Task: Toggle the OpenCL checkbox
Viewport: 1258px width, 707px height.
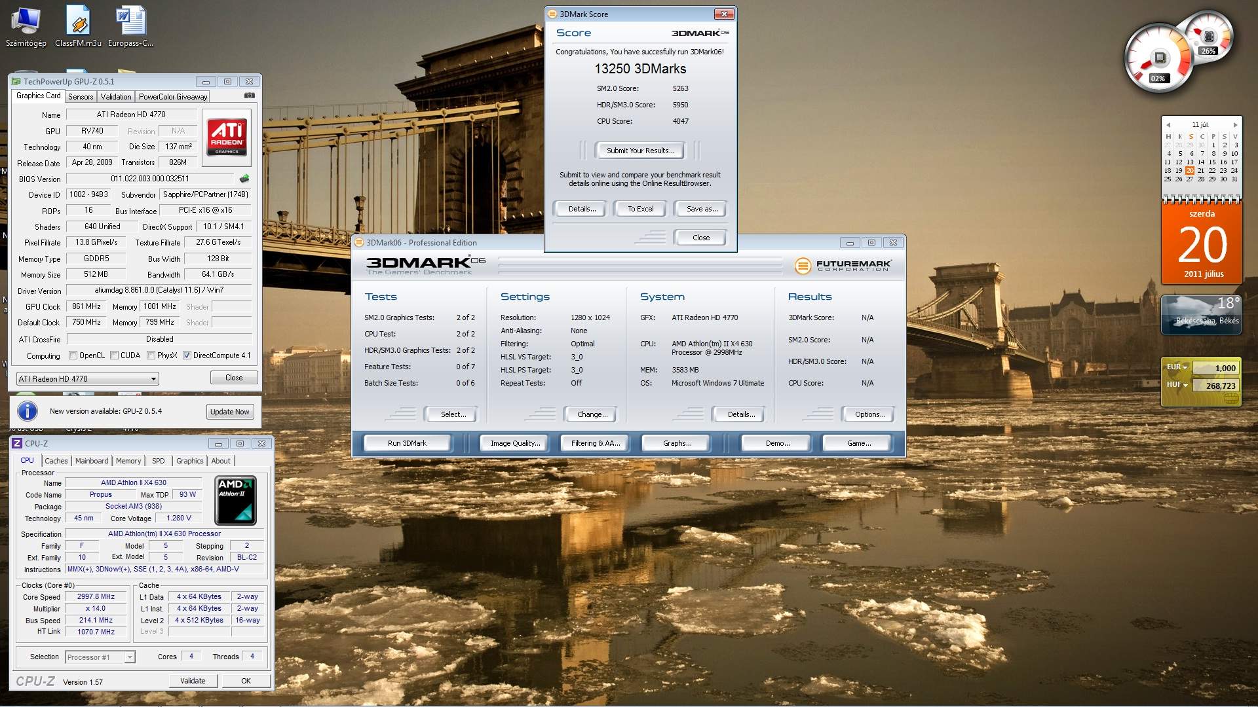Action: coord(73,355)
